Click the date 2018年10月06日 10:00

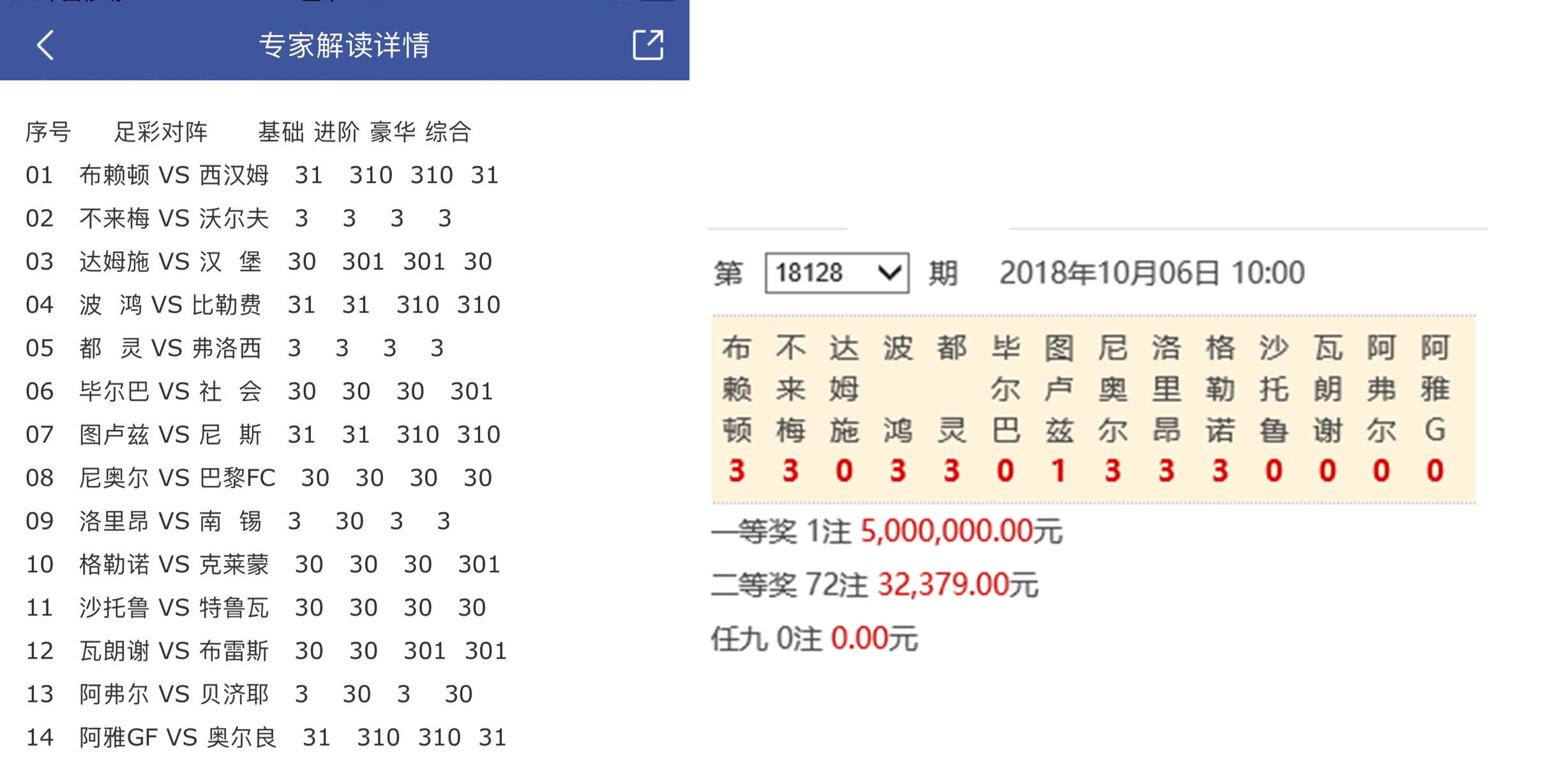pyautogui.click(x=1152, y=273)
